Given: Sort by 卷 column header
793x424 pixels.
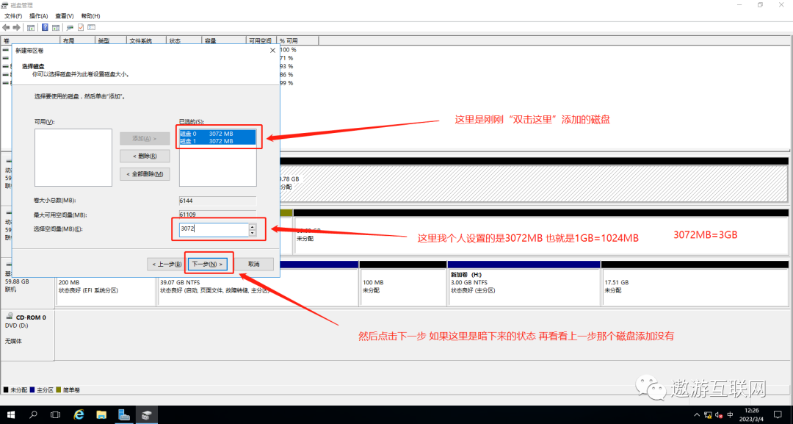Looking at the screenshot, I should [31, 40].
